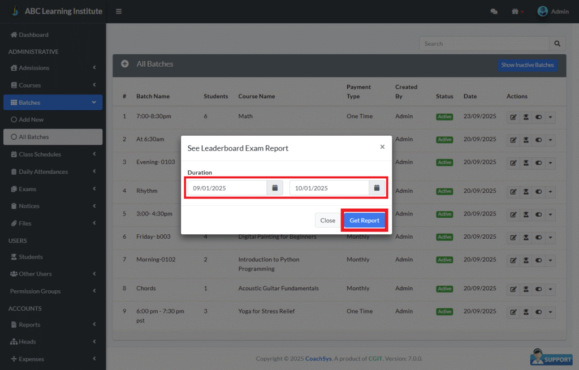
Task: Click students icon for Chords batch
Action: tap(526, 289)
